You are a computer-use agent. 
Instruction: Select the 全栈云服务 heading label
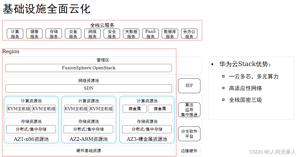coord(102,25)
